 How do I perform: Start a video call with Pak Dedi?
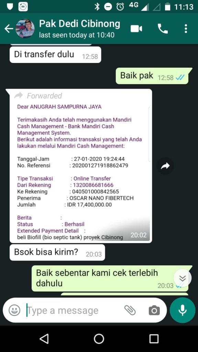pos(136,29)
